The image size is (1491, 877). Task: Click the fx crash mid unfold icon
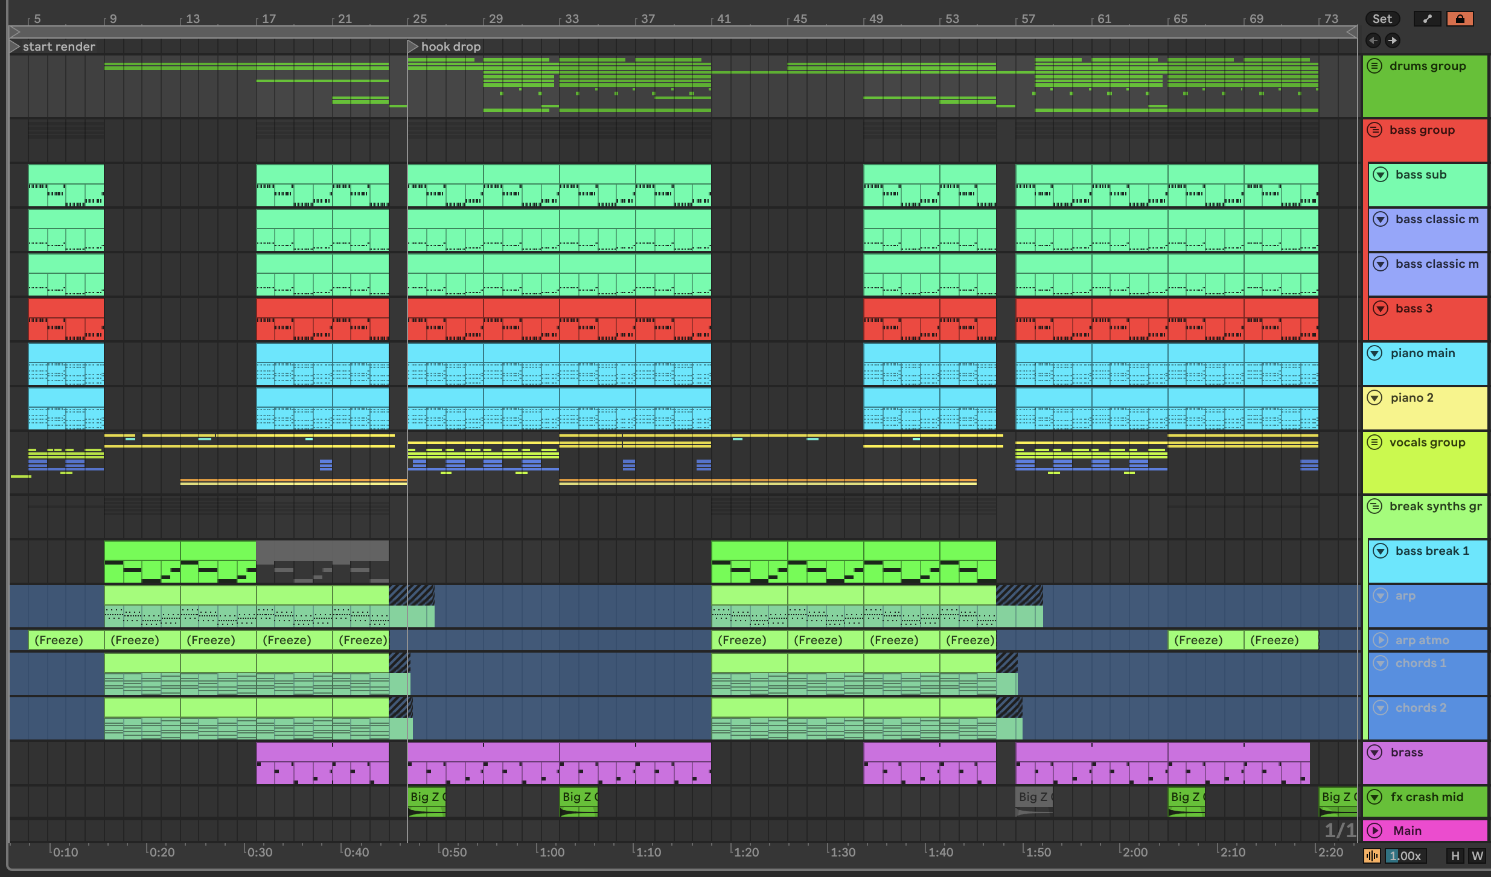1374,797
